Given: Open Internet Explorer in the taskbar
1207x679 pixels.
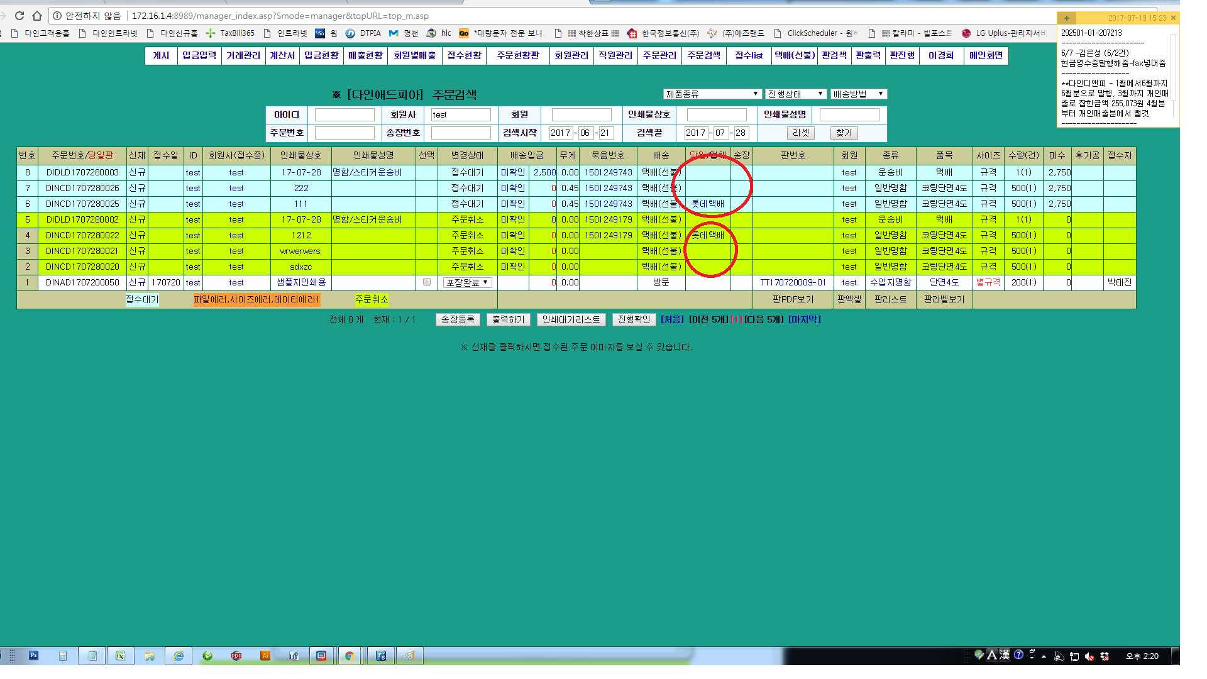Looking at the screenshot, I should pyautogui.click(x=179, y=656).
